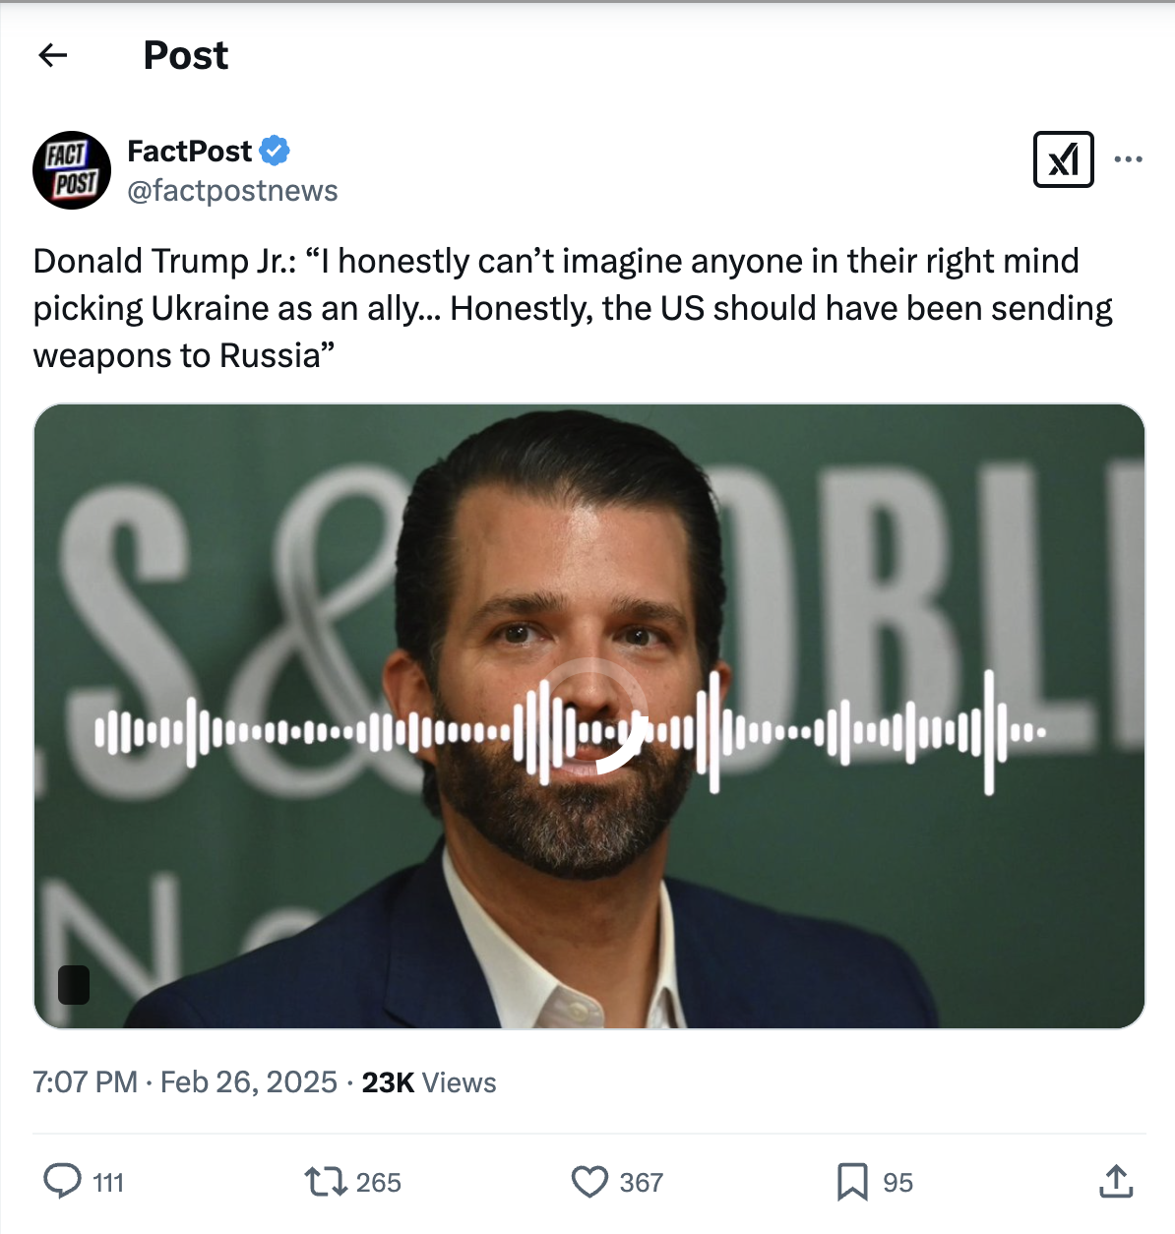Screen dimensions: 1175x1234
Task: Click the FactPost profile avatar
Action: (72, 170)
